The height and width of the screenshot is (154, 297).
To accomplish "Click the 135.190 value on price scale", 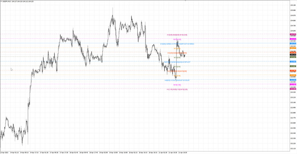I will tap(293, 5).
